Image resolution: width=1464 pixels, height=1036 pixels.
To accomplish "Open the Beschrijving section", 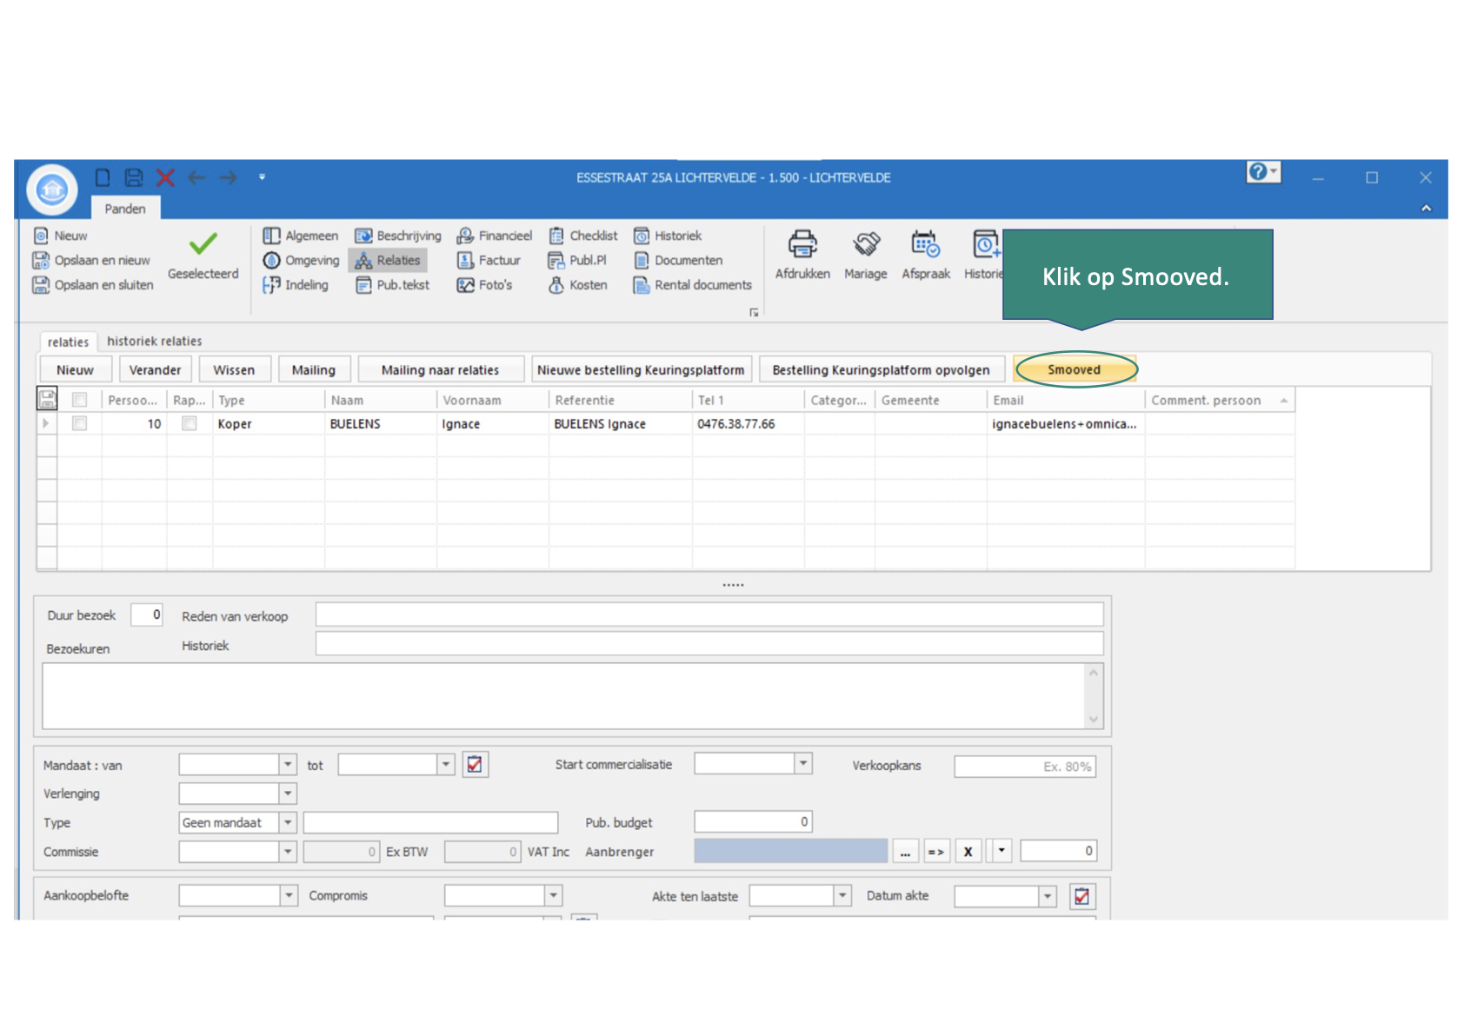I will (x=398, y=236).
